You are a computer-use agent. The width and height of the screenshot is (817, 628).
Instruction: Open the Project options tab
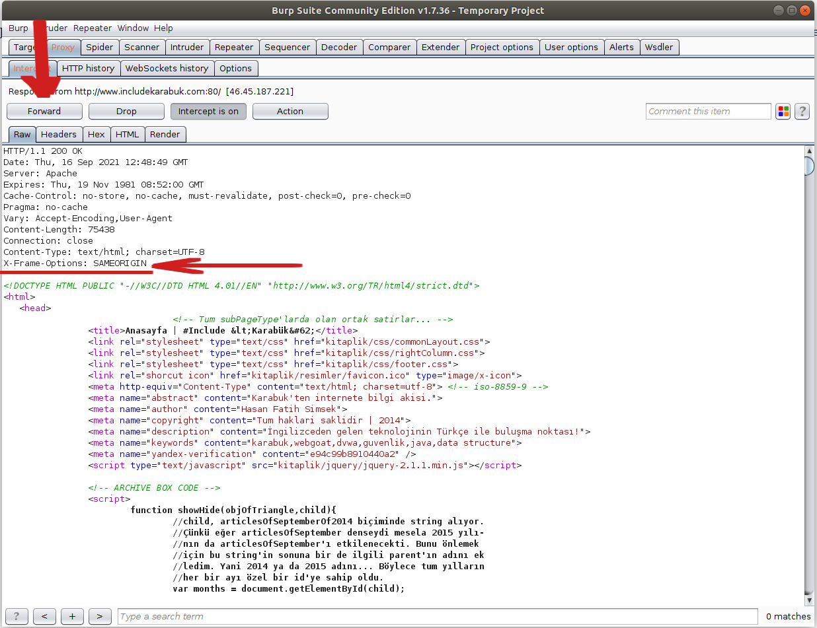(502, 48)
